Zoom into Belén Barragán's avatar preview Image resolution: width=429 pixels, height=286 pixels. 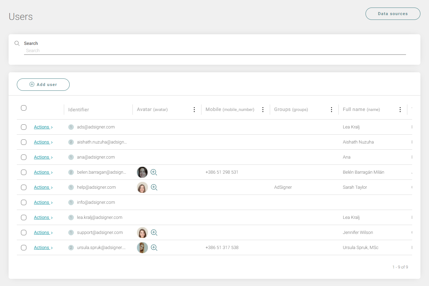(154, 172)
